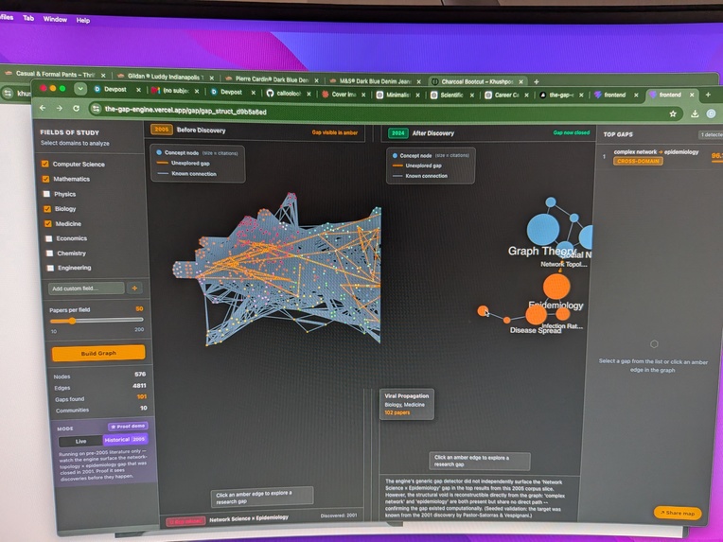Viewport: 723px width, 542px height.
Task: Click the Nodes count 576
Action: click(x=140, y=375)
